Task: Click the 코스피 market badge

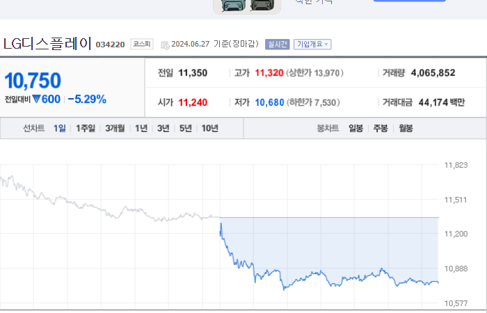Action: [x=142, y=44]
